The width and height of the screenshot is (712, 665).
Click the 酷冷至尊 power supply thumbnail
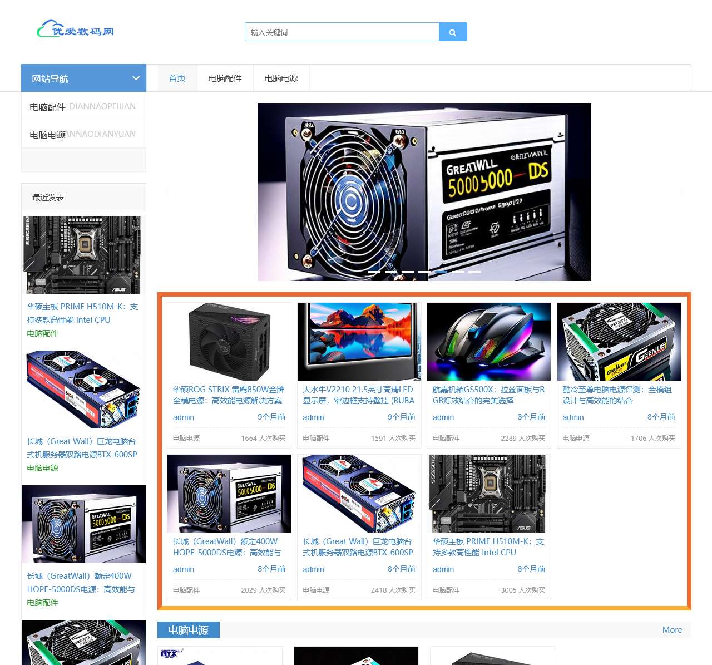coord(619,342)
